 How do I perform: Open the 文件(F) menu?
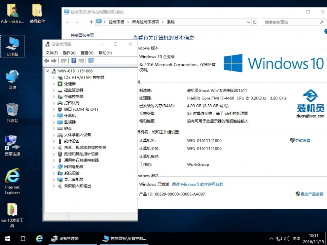(x=52, y=53)
